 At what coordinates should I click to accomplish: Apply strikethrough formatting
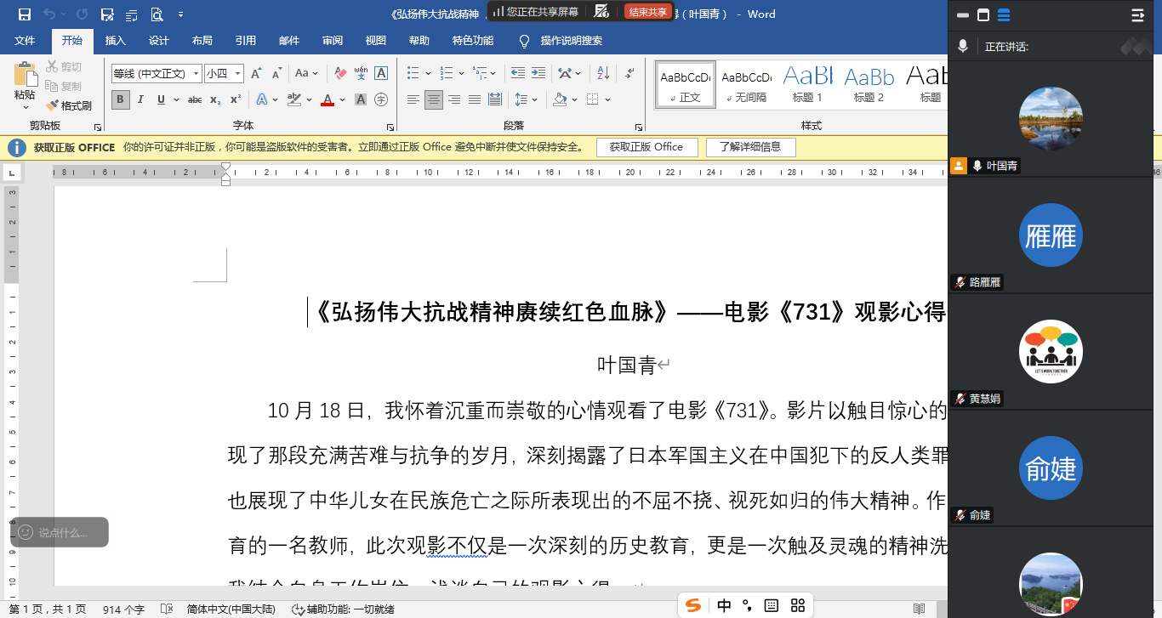click(195, 99)
